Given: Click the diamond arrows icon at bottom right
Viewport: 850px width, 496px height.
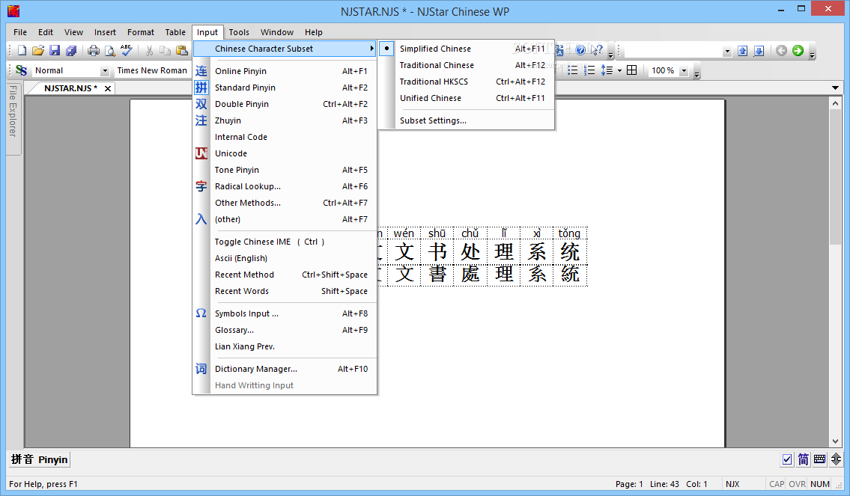Looking at the screenshot, I should (x=837, y=459).
